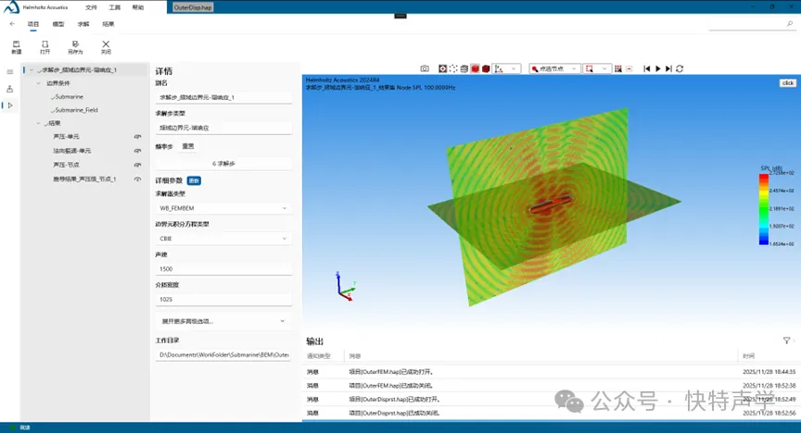The height and width of the screenshot is (433, 801).
Task: Open the WB_FEMBEM solver type dropdown
Action: (x=222, y=208)
